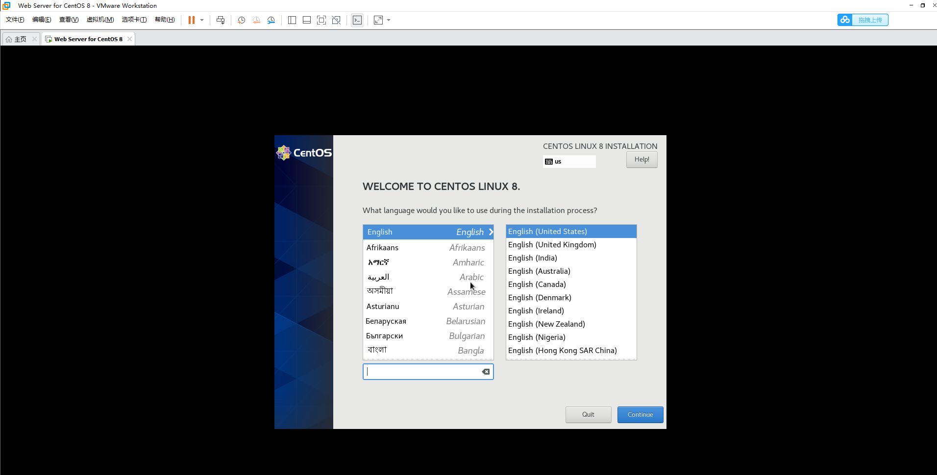Open the 查看(V) menu

coord(69,20)
